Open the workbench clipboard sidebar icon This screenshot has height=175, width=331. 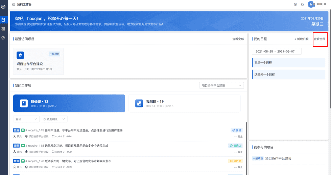point(3,20)
